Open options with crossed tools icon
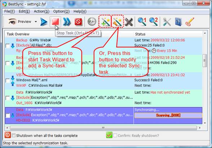212x148 pixels. click(x=167, y=22)
